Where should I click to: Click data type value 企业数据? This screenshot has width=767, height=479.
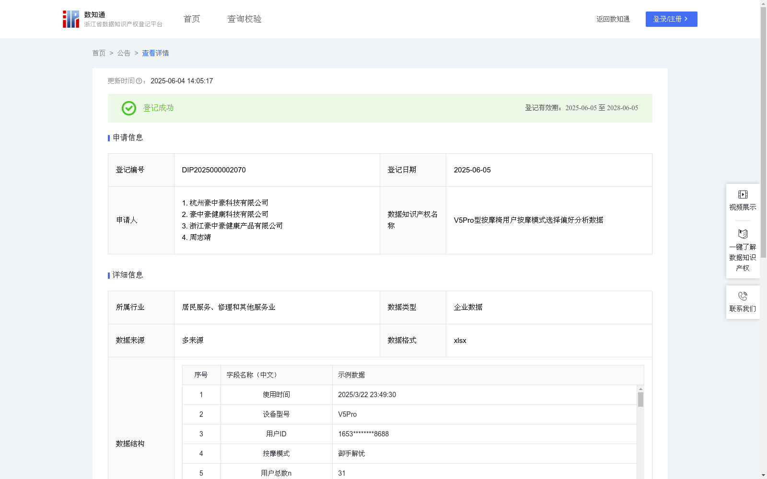click(x=468, y=308)
